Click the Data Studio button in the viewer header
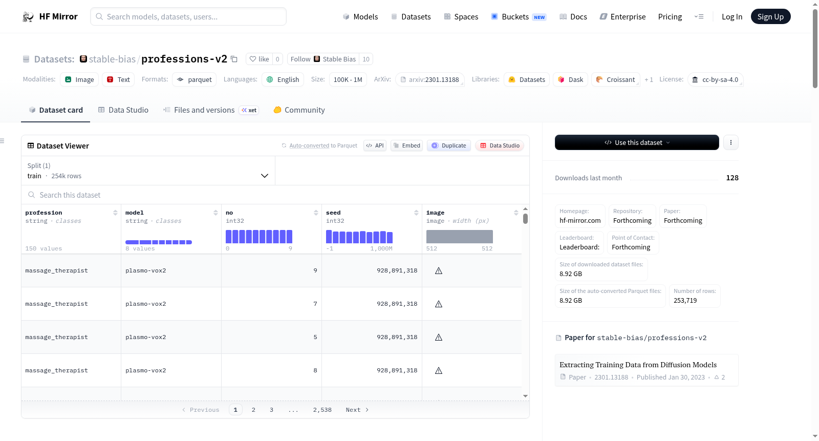 point(500,145)
